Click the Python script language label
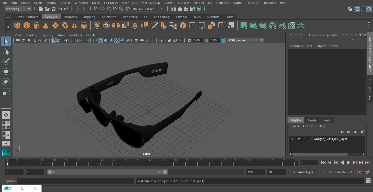 click(11, 181)
